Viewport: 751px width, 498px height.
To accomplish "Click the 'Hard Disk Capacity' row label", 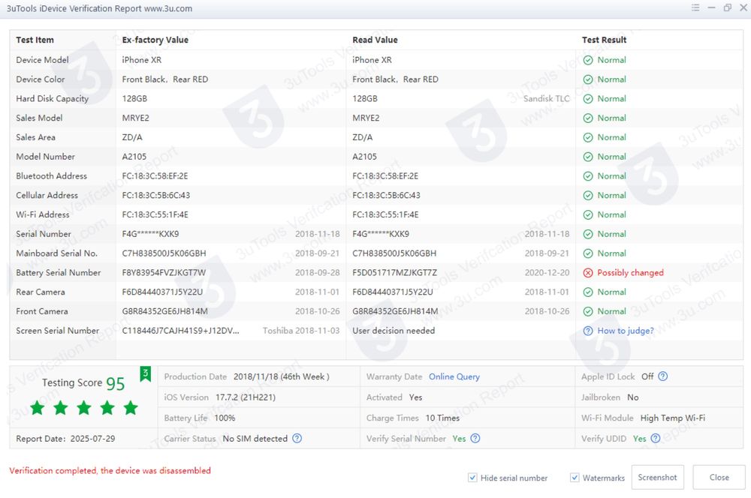I will pyautogui.click(x=53, y=98).
